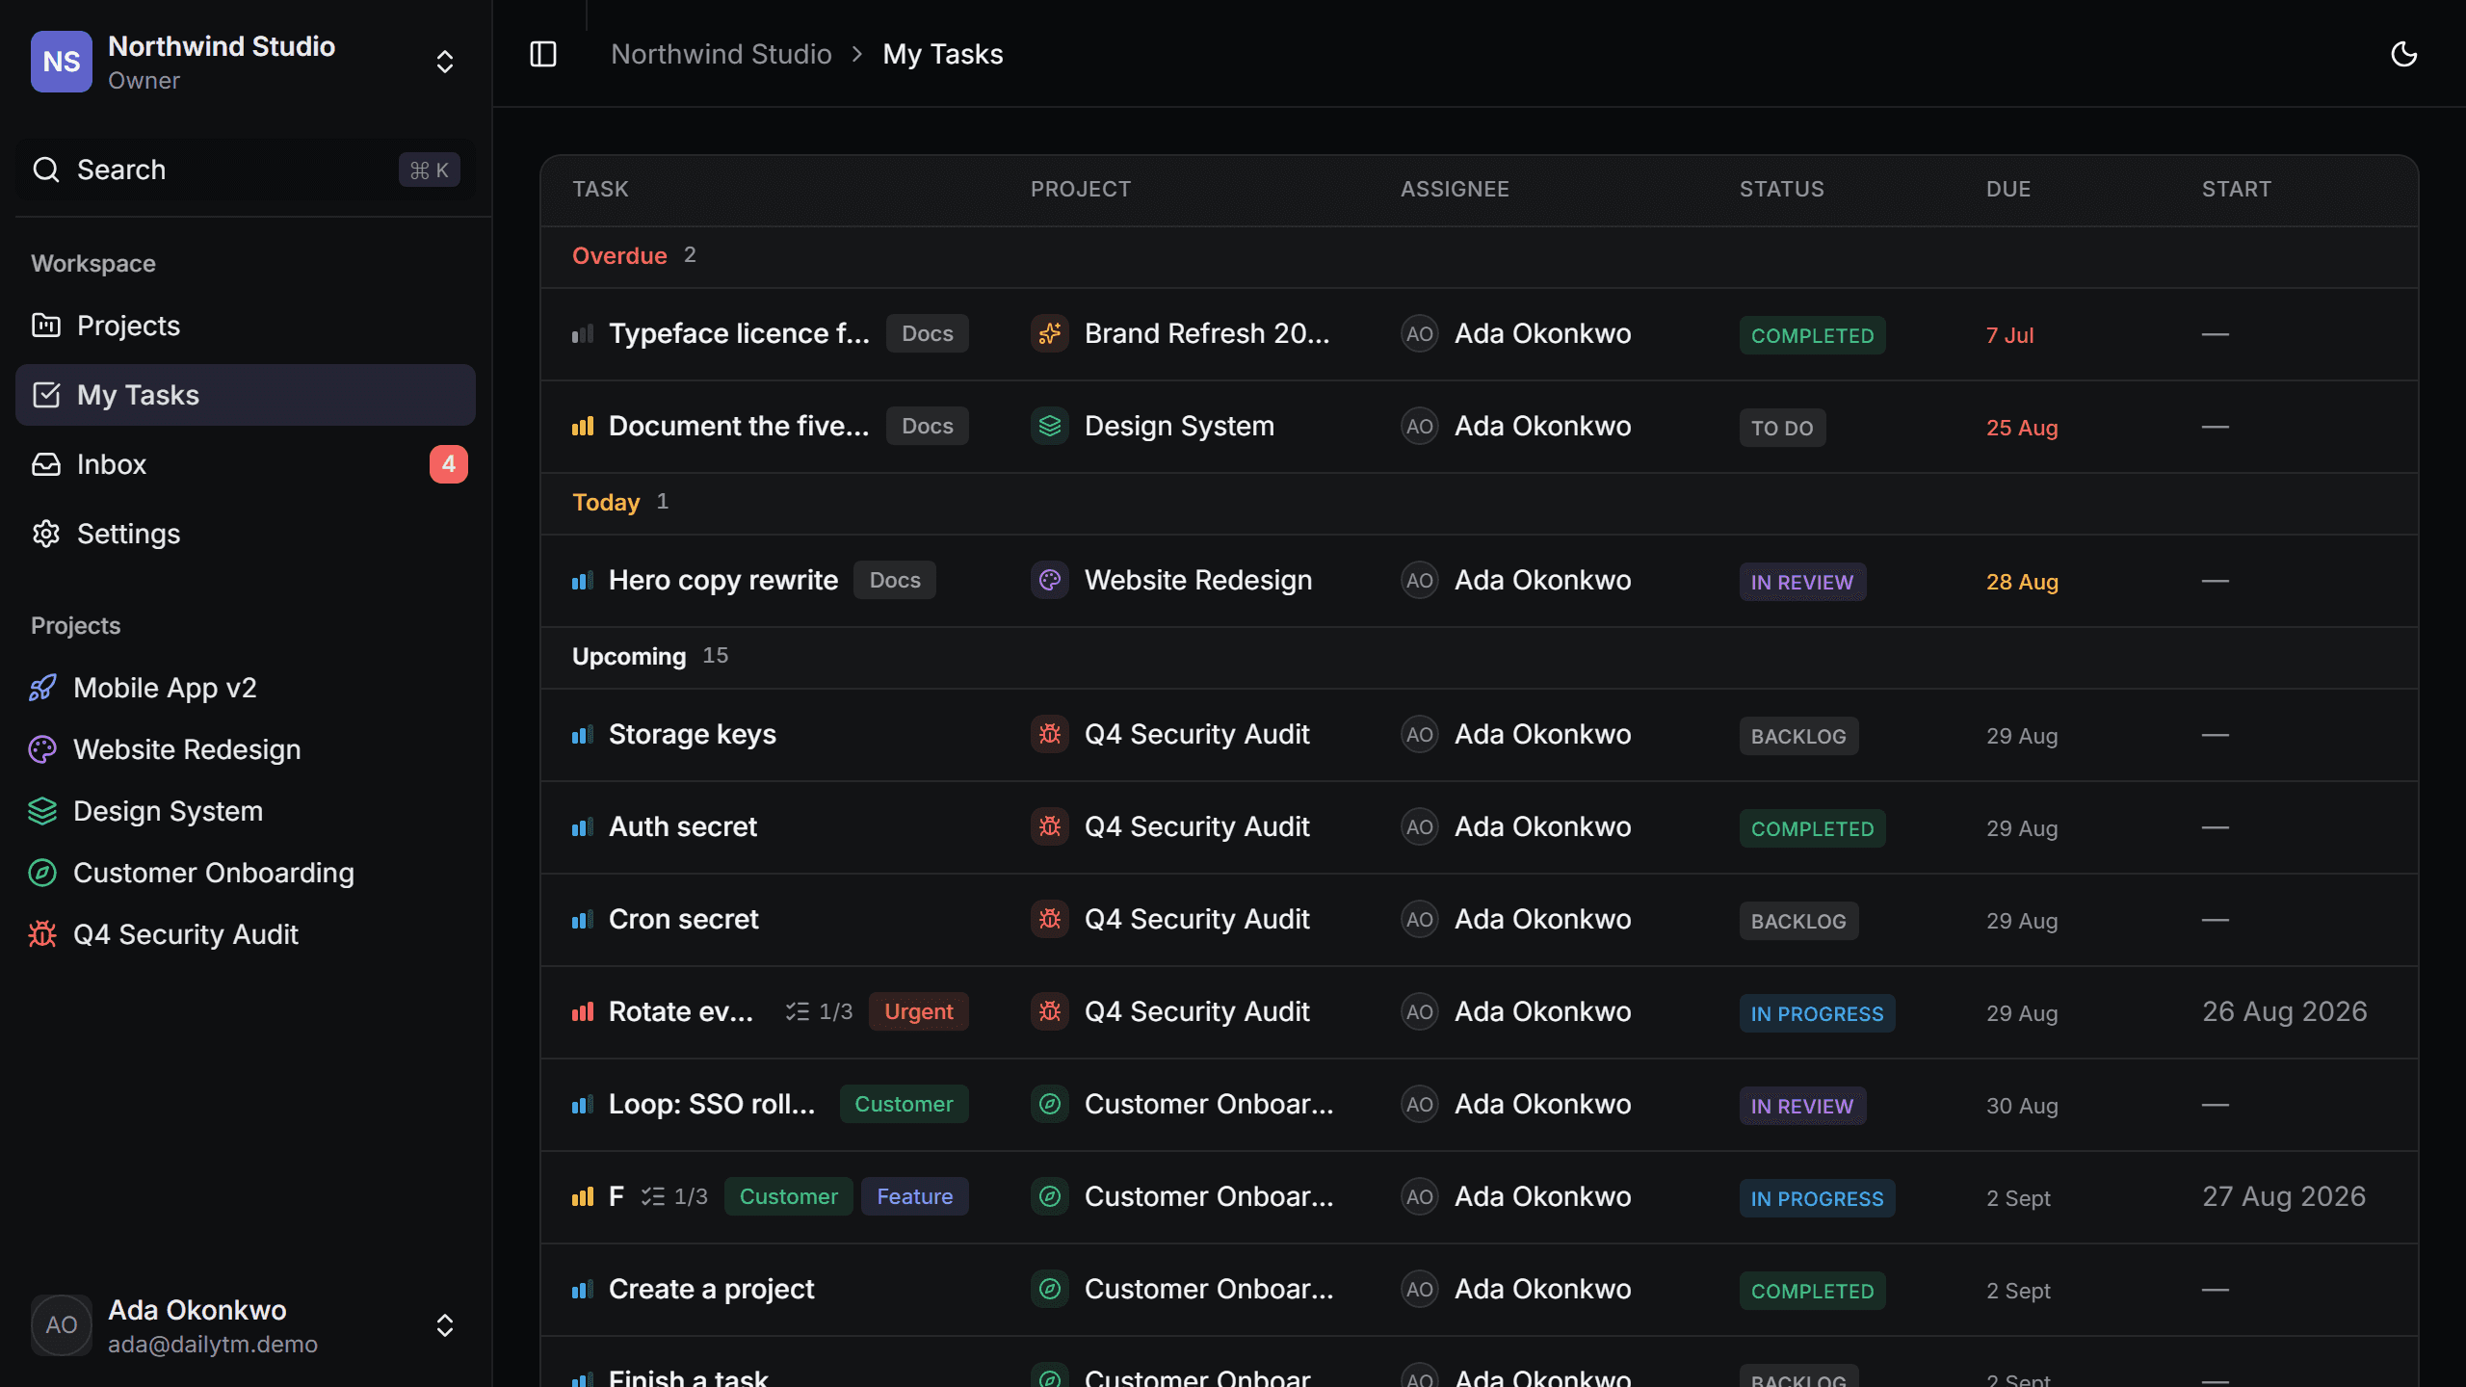Click the Inbox tray icon

tap(46, 464)
